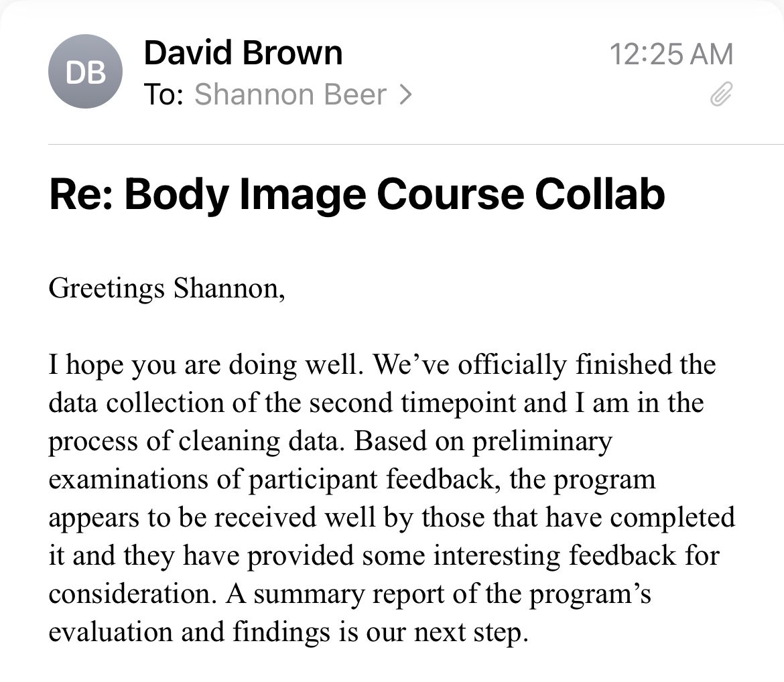Select recipient name Shannon Beer
Image resolution: width=784 pixels, height=682 pixels.
tap(290, 96)
